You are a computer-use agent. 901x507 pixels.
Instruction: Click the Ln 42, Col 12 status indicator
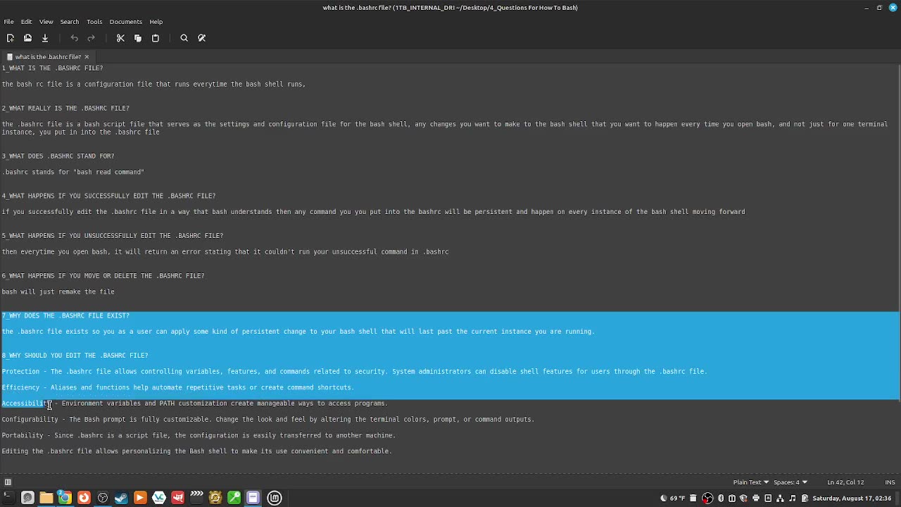tap(845, 482)
